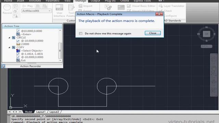Open the View ribbon tab
The image size is (219, 123).
coord(67,1)
